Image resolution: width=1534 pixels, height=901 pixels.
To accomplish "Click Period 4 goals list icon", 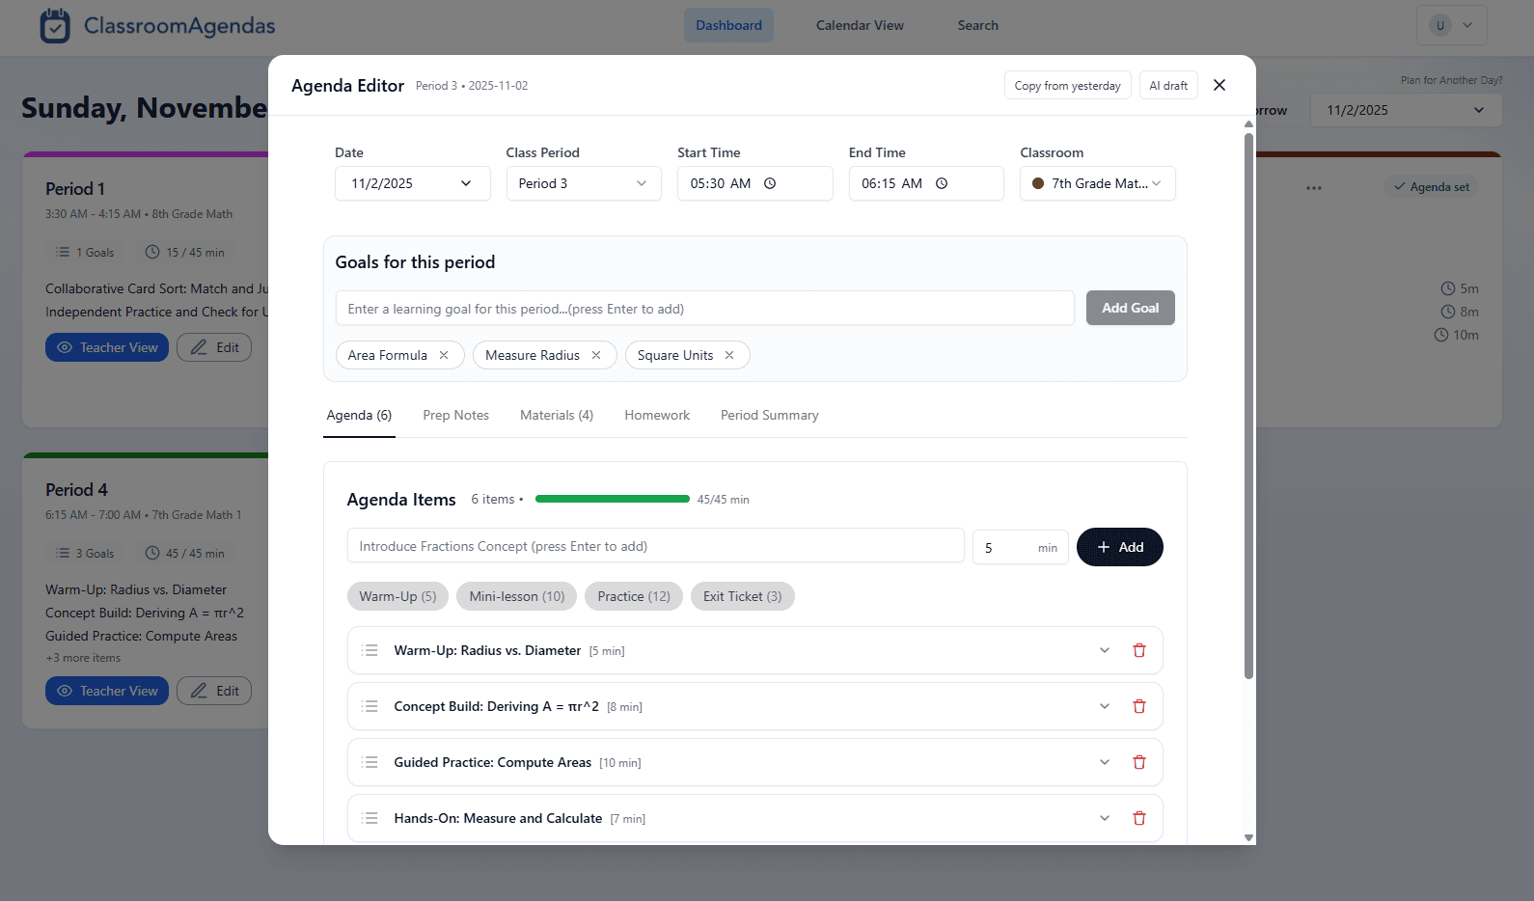I will point(63,554).
